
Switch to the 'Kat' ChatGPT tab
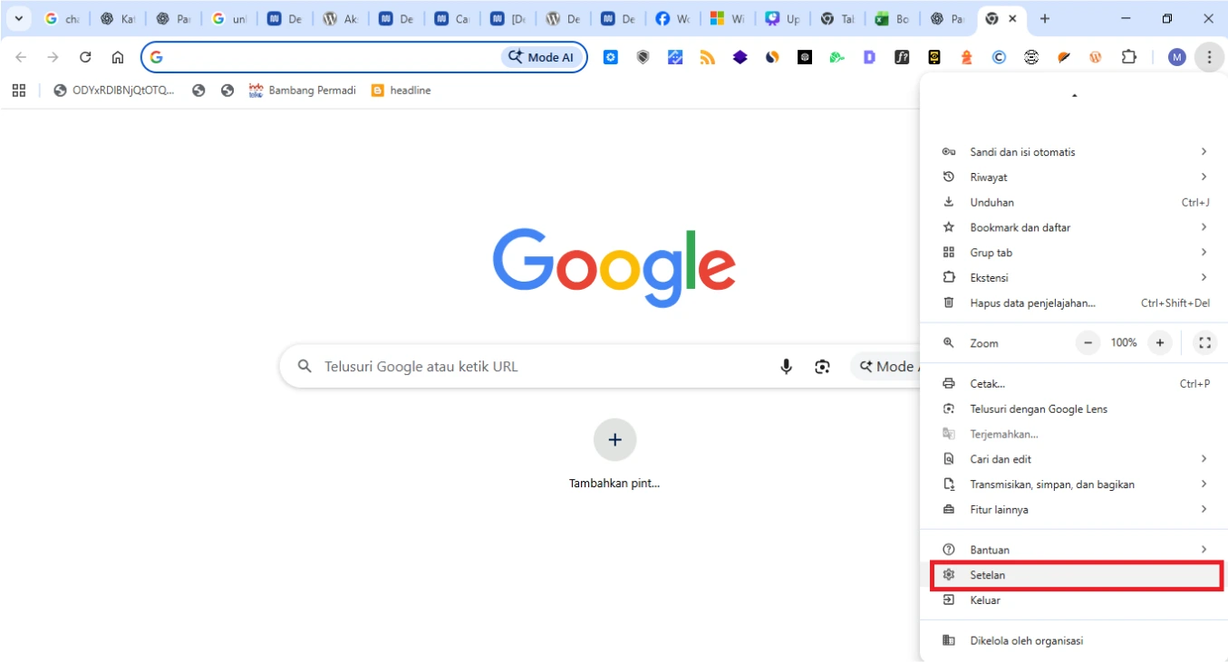click(x=119, y=18)
